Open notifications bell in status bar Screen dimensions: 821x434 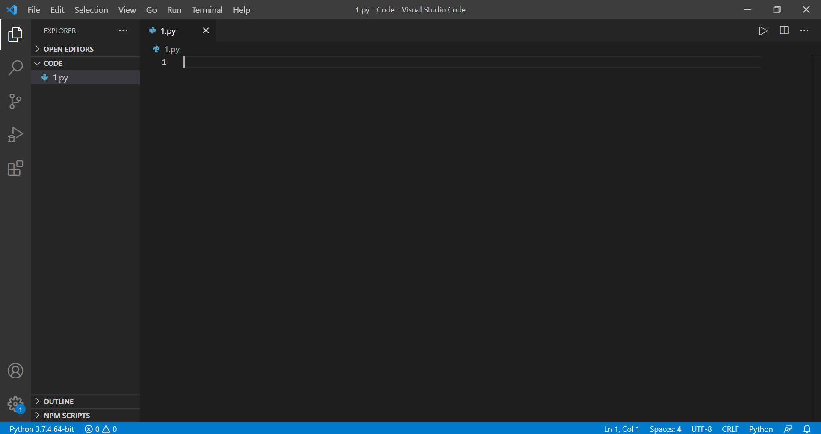pos(807,429)
